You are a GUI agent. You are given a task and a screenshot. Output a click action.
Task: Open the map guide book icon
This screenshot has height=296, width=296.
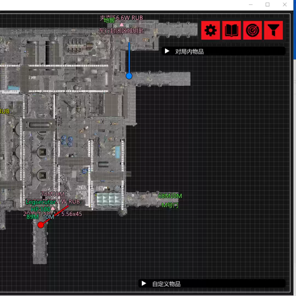click(232, 30)
